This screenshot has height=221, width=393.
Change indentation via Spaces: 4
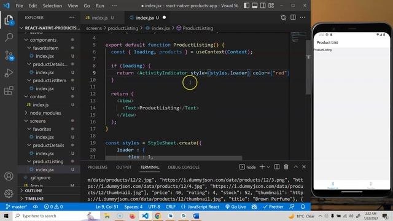point(133,207)
